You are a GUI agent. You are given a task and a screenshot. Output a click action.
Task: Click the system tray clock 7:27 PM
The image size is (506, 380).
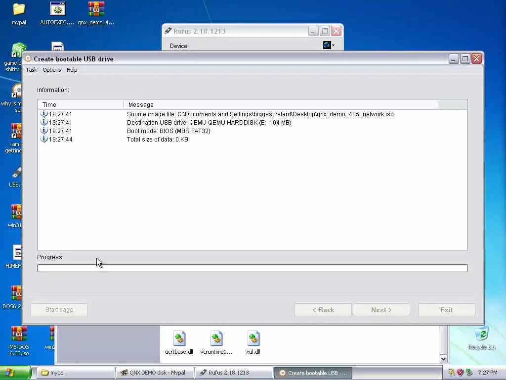click(x=488, y=373)
